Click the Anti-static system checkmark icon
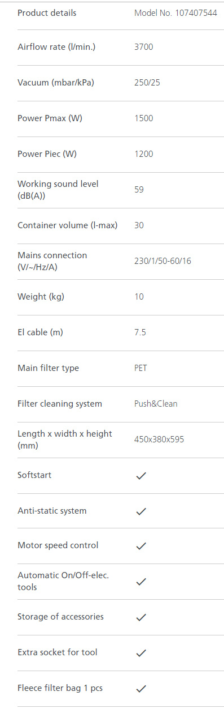 (141, 511)
